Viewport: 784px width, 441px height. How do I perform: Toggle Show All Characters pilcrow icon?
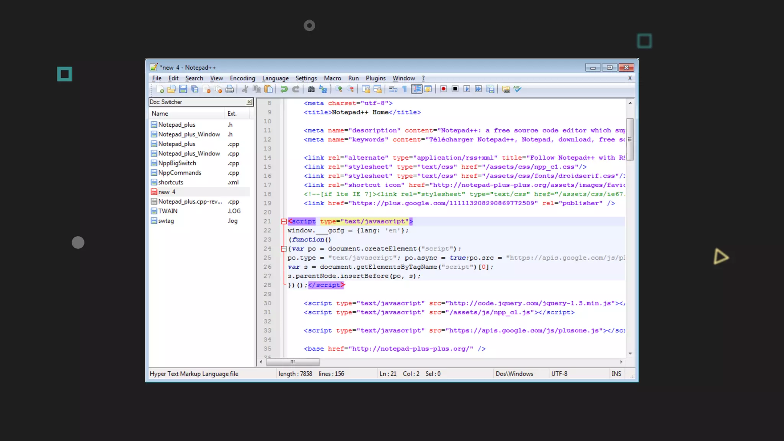[x=405, y=89]
